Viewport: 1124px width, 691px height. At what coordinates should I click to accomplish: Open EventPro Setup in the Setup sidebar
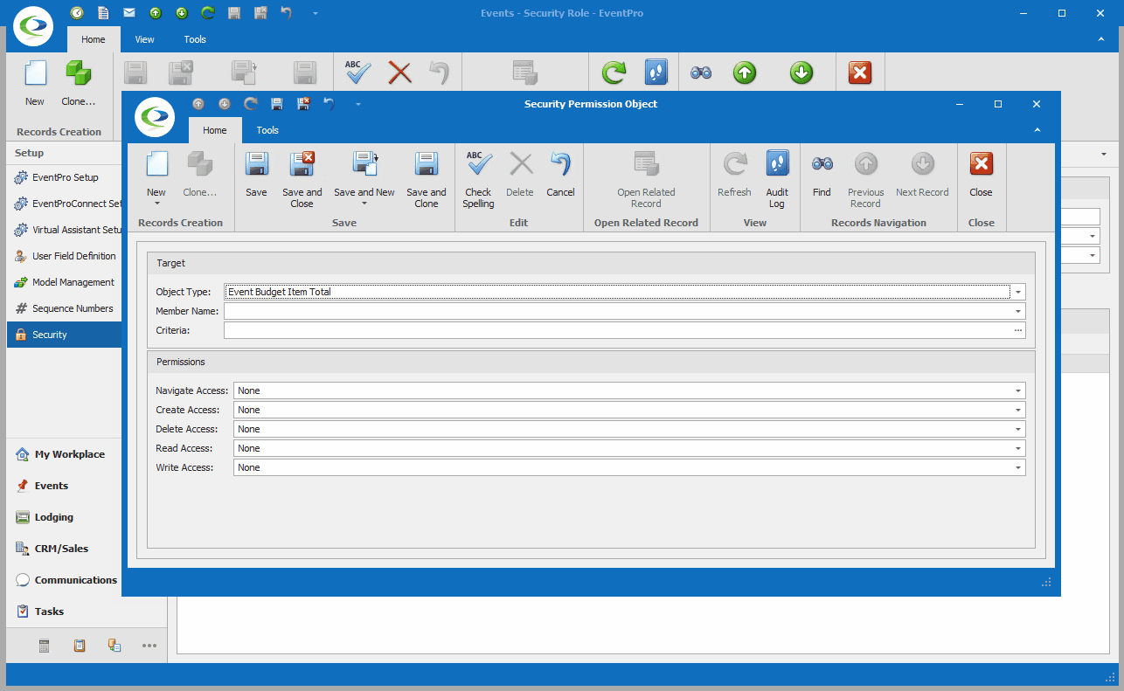click(65, 177)
